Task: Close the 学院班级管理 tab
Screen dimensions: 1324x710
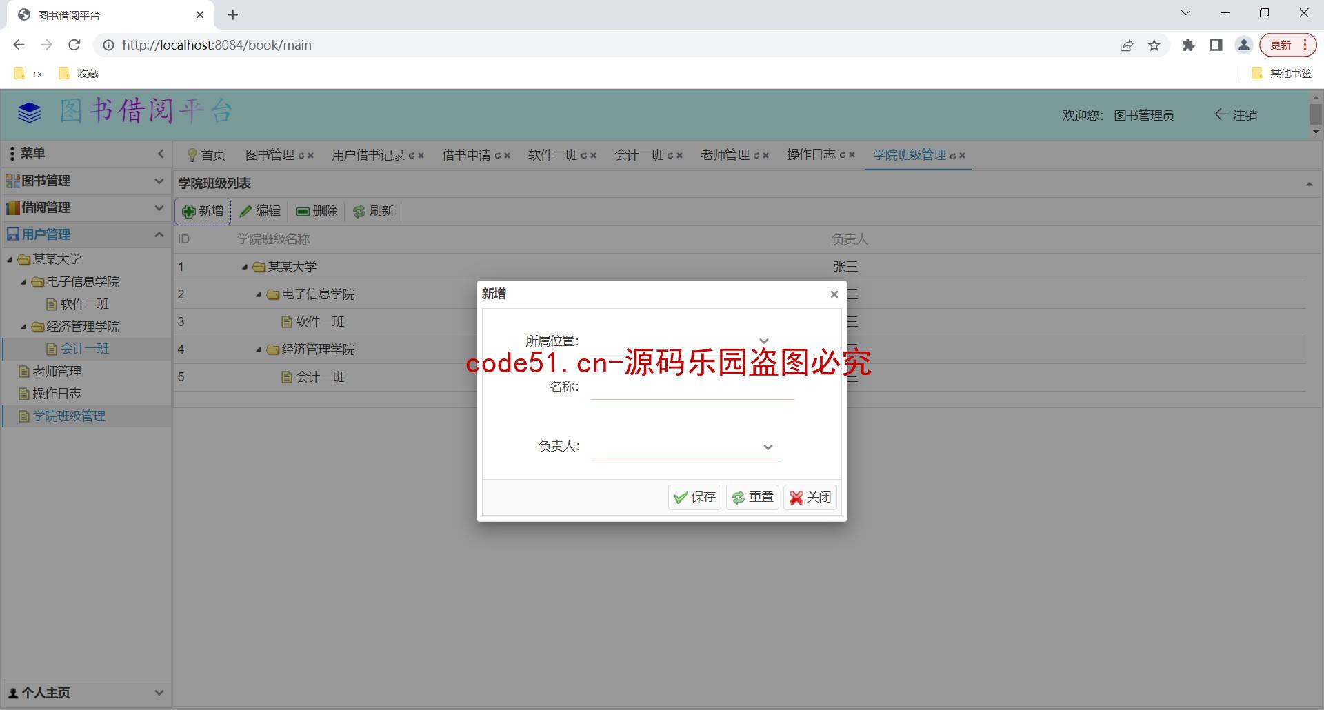Action: [962, 156]
